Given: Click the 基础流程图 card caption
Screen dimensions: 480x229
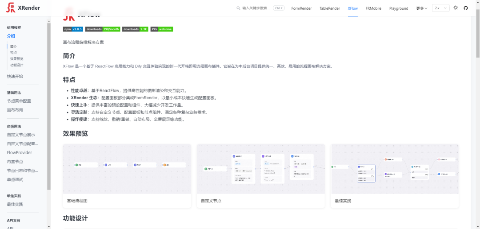Looking at the screenshot, I should click(77, 201).
